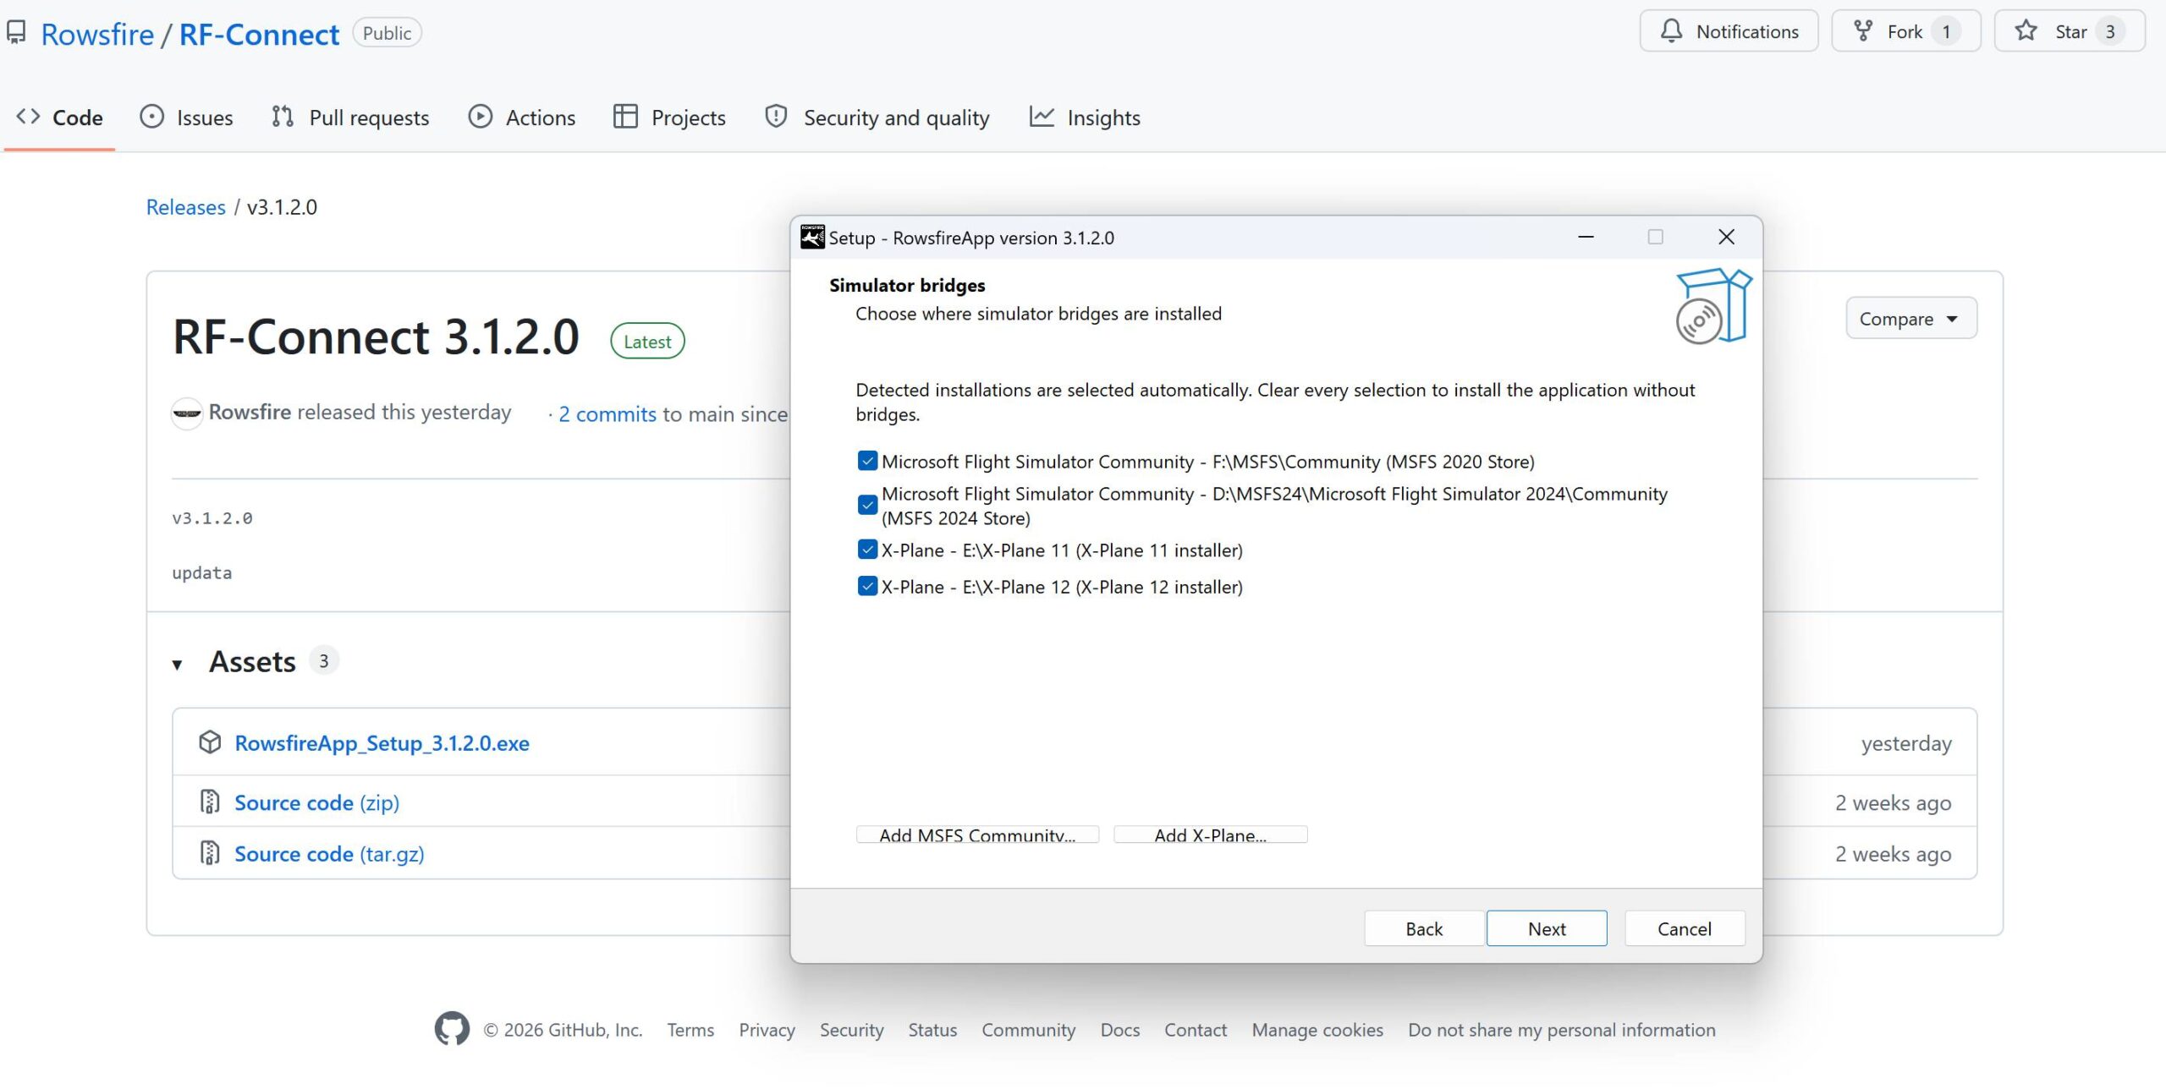Click the Notifications button

[x=1729, y=31]
